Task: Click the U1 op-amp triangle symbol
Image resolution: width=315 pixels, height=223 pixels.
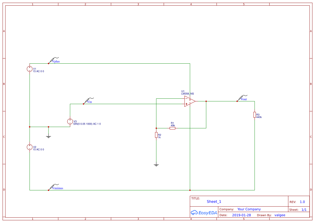Action: point(190,101)
